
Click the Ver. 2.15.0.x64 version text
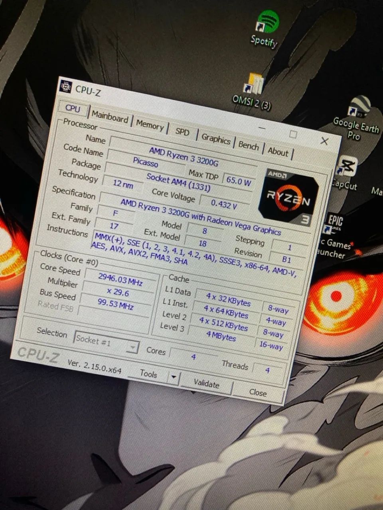[94, 367]
